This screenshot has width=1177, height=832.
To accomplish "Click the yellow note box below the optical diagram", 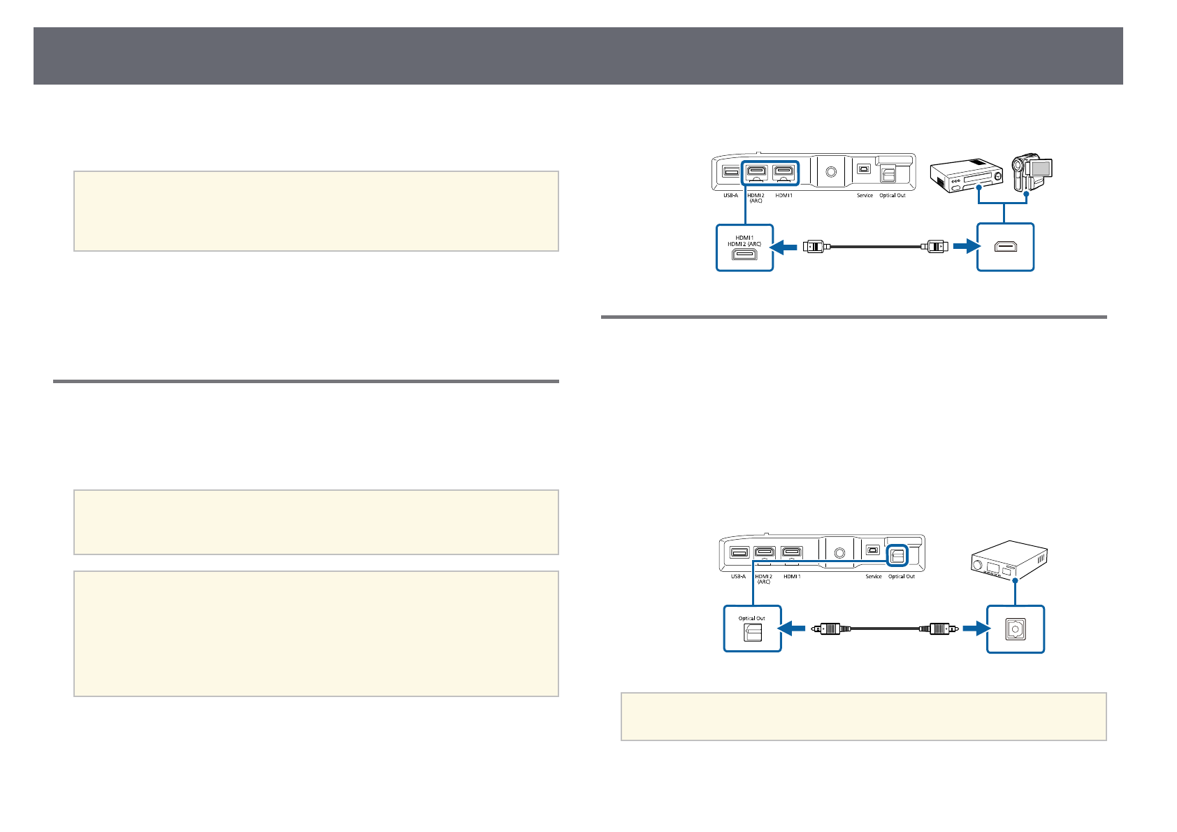I will [863, 716].
